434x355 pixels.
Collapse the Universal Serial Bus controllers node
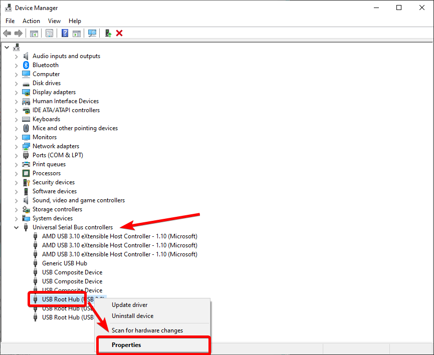click(16, 227)
